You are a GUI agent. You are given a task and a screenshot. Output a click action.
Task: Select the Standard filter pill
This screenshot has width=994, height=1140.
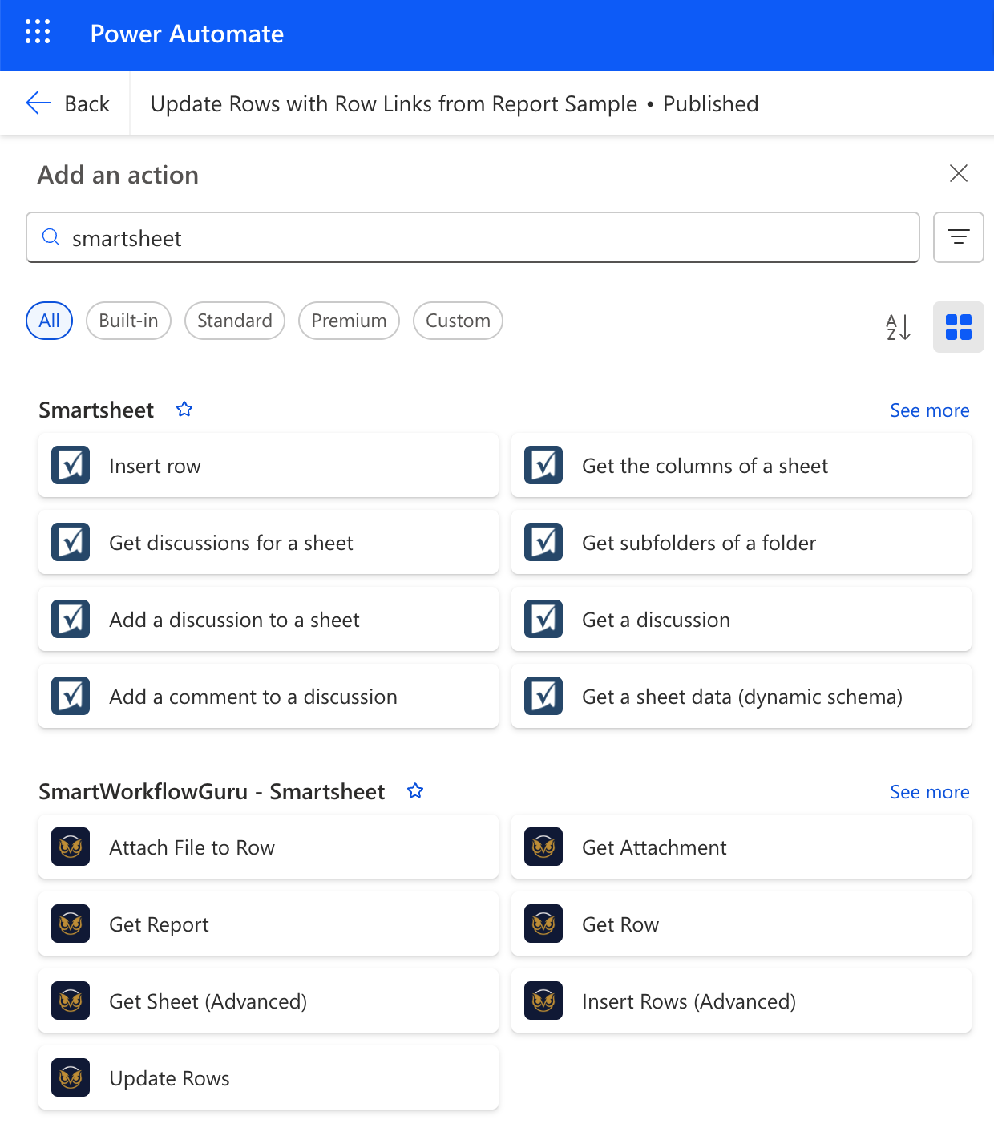click(x=235, y=321)
